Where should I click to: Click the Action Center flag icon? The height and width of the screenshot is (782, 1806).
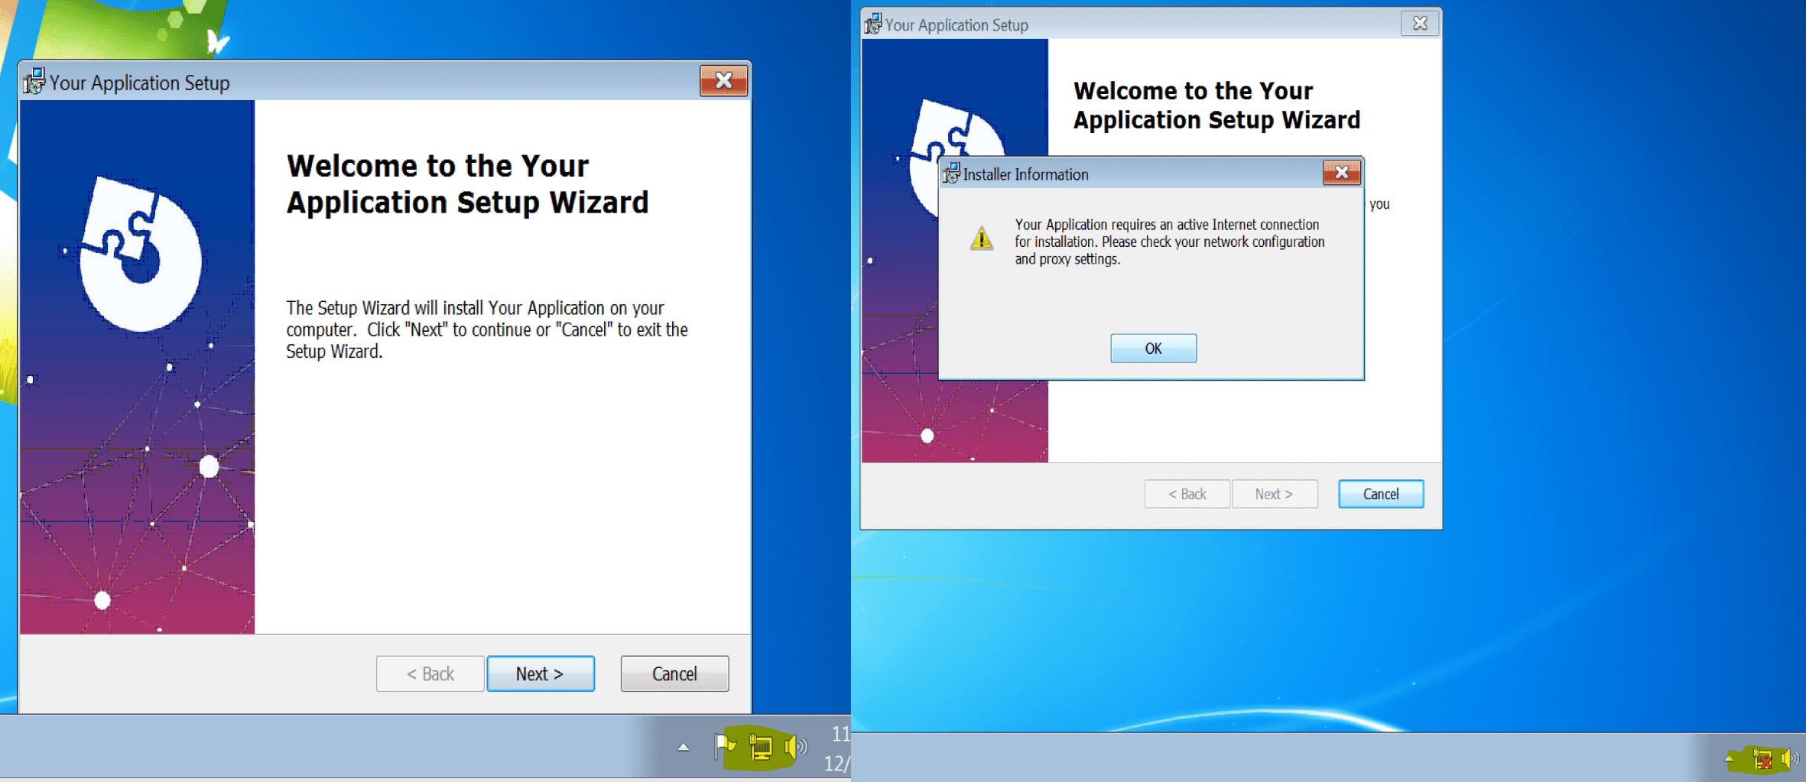click(x=722, y=747)
